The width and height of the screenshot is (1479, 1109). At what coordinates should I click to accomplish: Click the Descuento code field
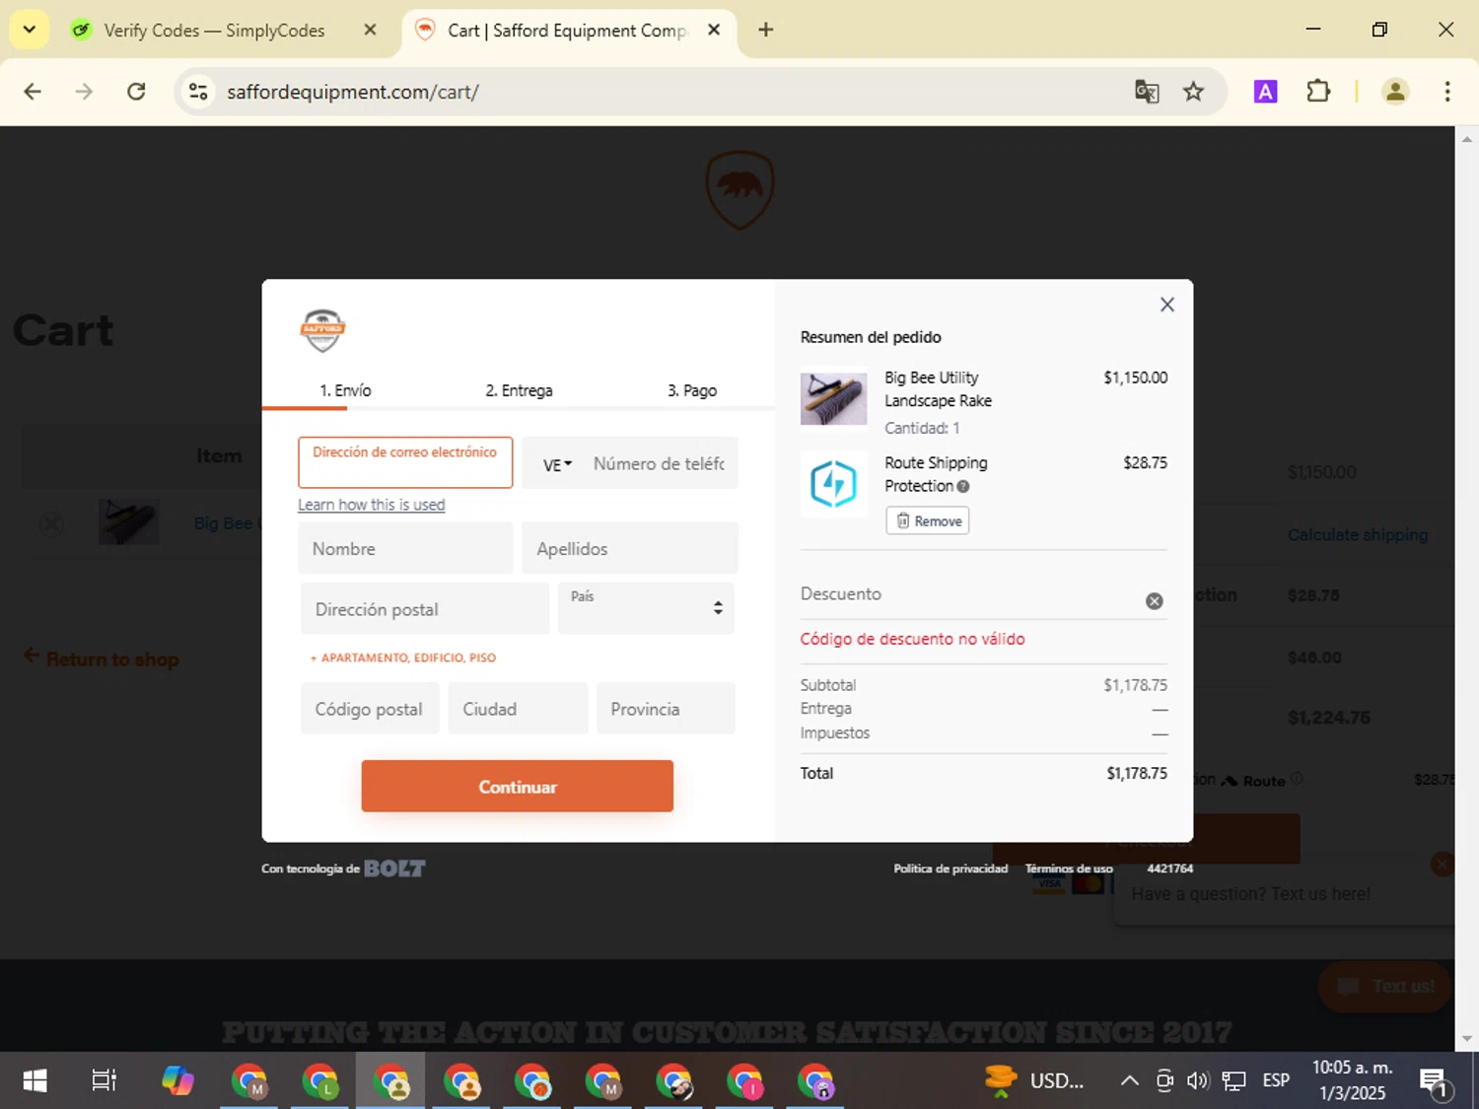[966, 594]
